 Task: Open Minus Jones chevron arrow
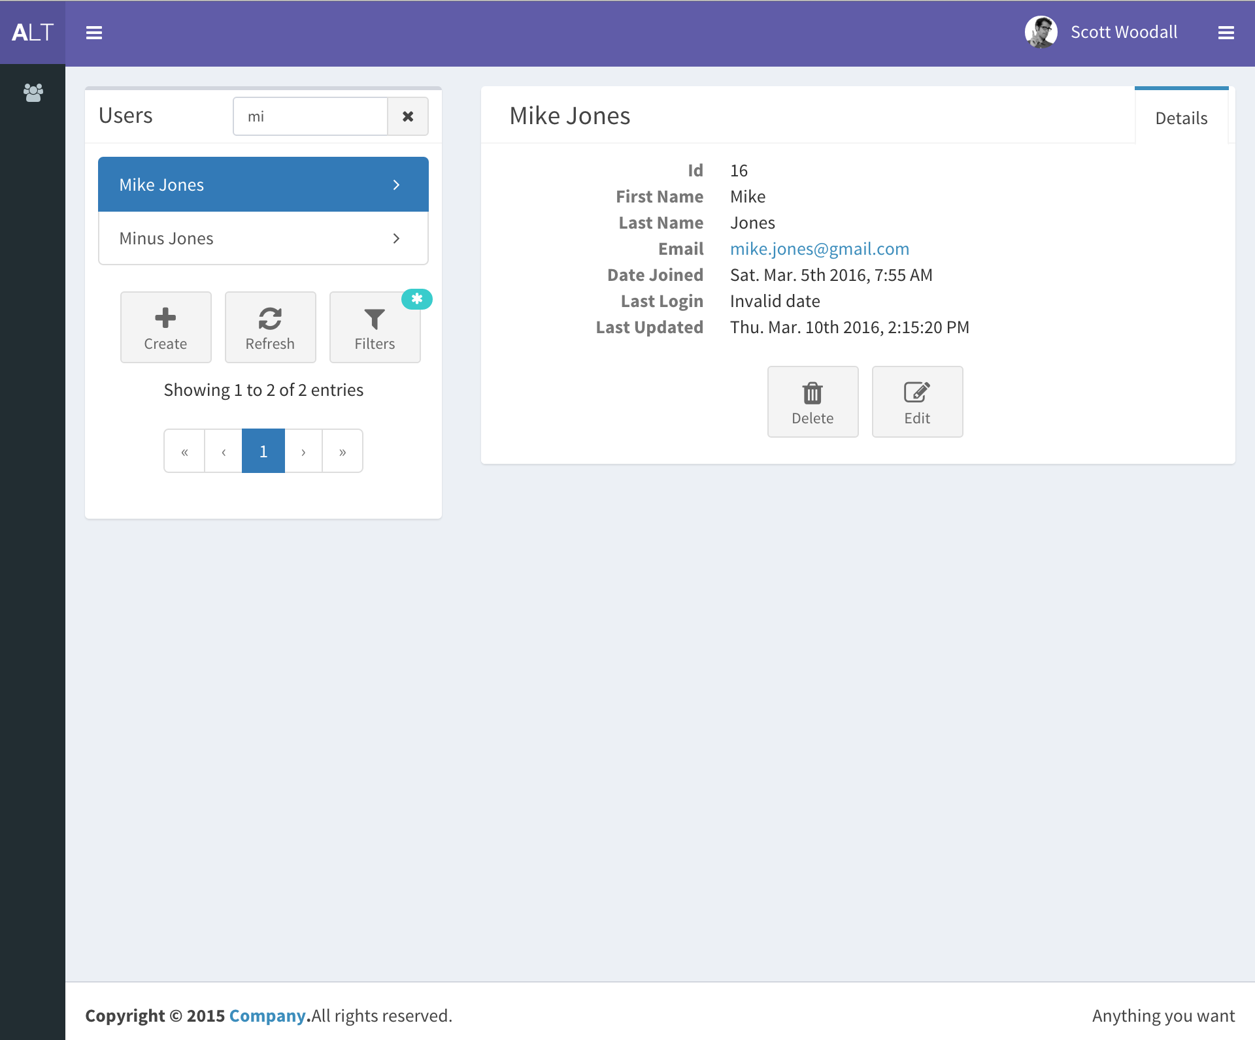tap(396, 238)
